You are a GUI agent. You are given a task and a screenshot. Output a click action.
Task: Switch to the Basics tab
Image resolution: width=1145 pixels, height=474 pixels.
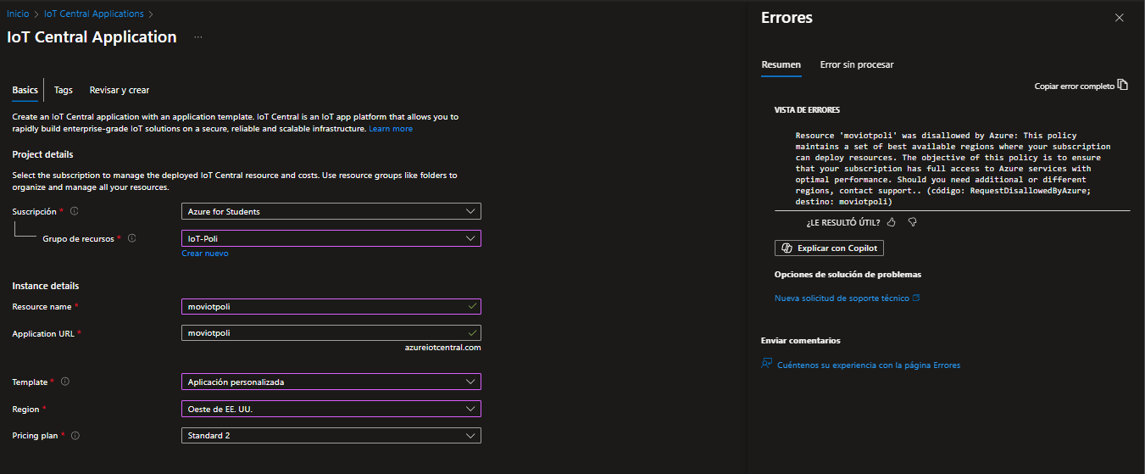pyautogui.click(x=25, y=90)
